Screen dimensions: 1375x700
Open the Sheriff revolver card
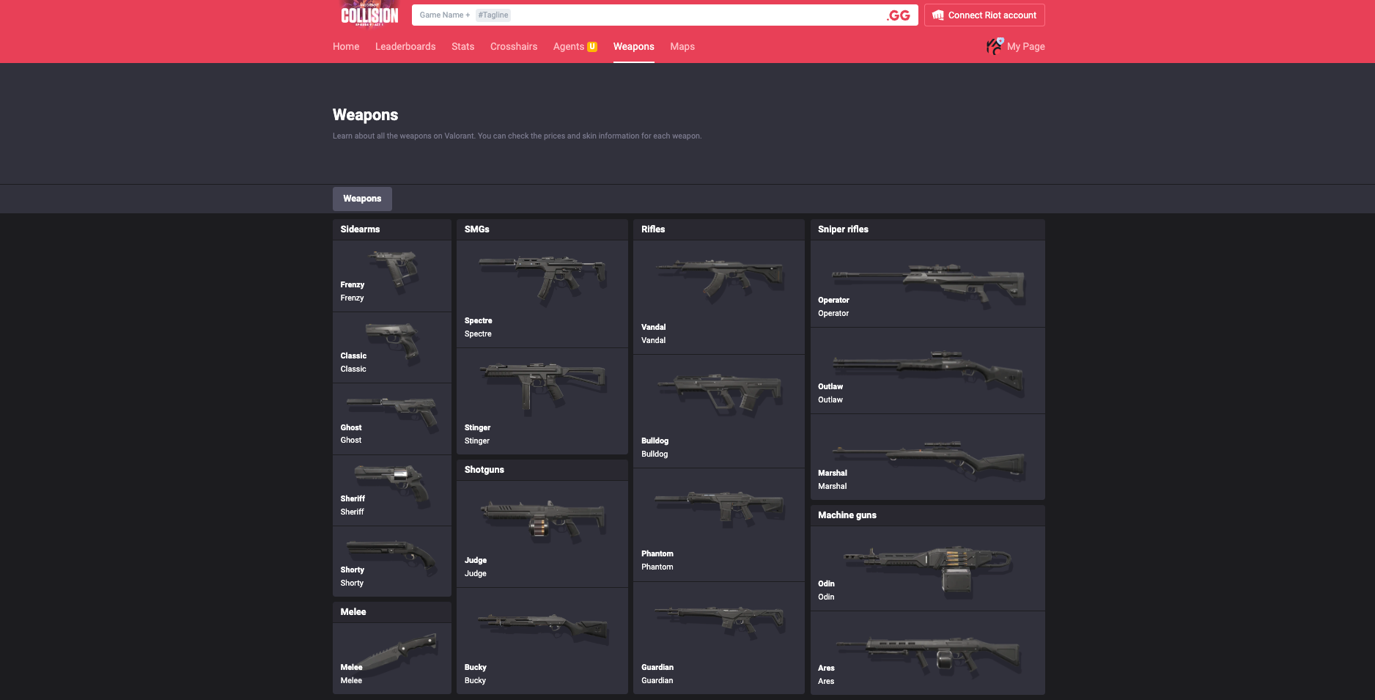392,490
